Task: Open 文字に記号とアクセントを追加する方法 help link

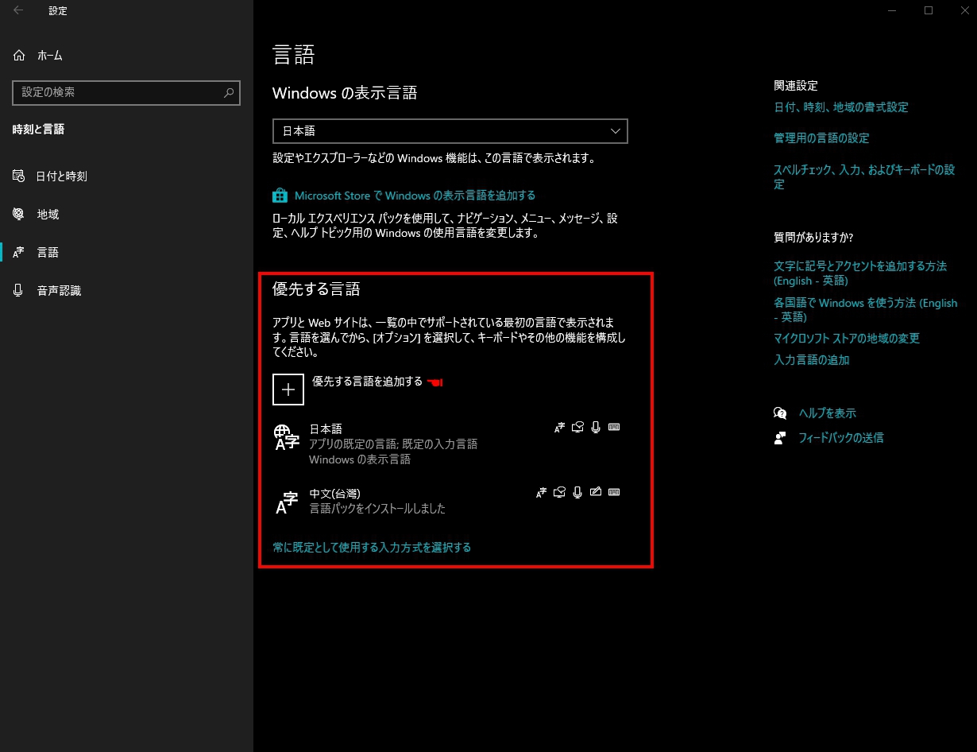Action: (x=860, y=273)
